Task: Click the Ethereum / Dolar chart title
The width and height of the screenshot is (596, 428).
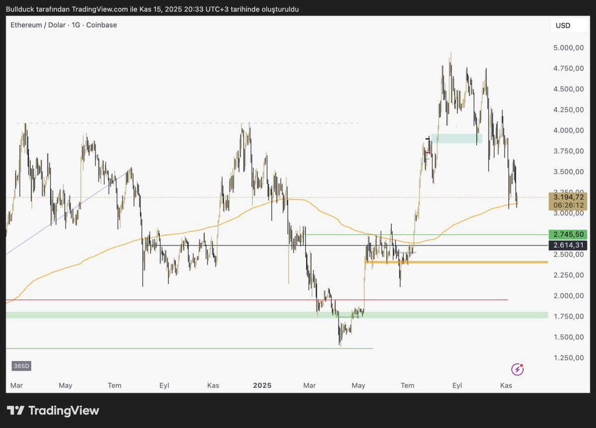Action: [64, 25]
